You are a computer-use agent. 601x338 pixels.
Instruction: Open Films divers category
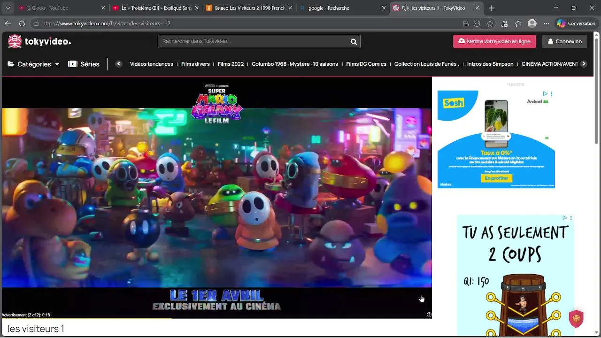click(195, 64)
